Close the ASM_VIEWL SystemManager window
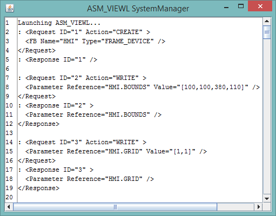276x216 pixels. (x=260, y=6)
